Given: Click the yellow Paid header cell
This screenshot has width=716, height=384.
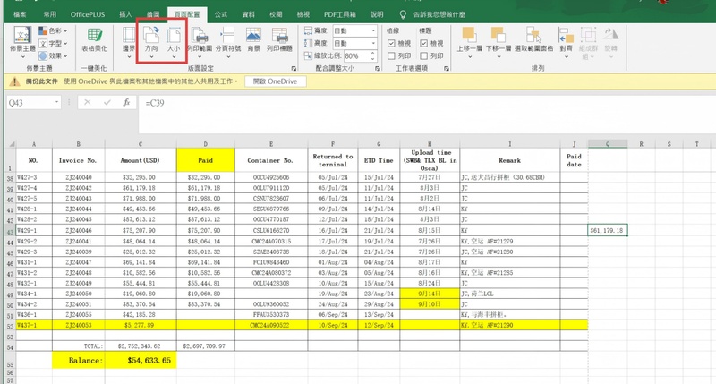Looking at the screenshot, I should click(206, 160).
